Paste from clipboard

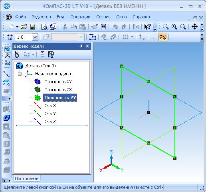pyautogui.click(x=83, y=27)
